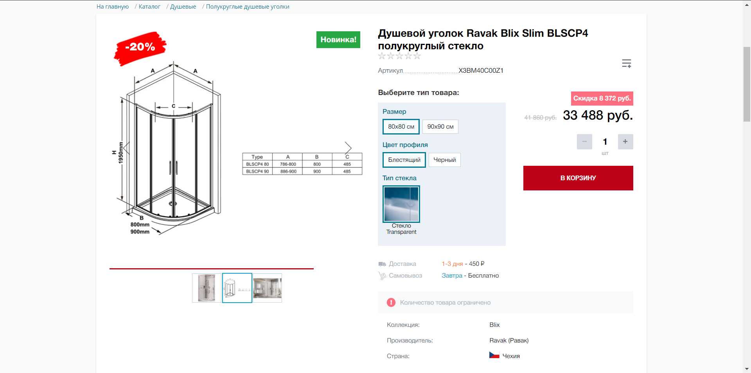
Task: Open the third bathroom interior thumbnail
Action: click(x=267, y=288)
